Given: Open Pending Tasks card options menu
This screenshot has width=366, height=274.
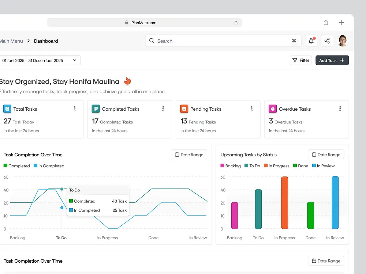Looking at the screenshot, I should click(252, 109).
